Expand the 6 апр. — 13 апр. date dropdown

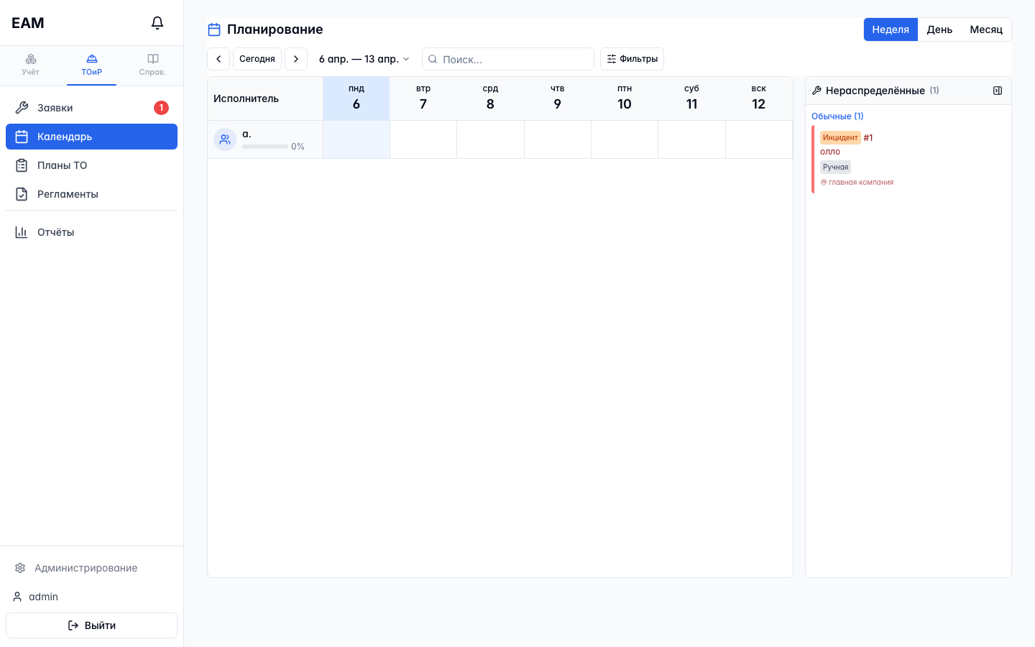tap(364, 59)
